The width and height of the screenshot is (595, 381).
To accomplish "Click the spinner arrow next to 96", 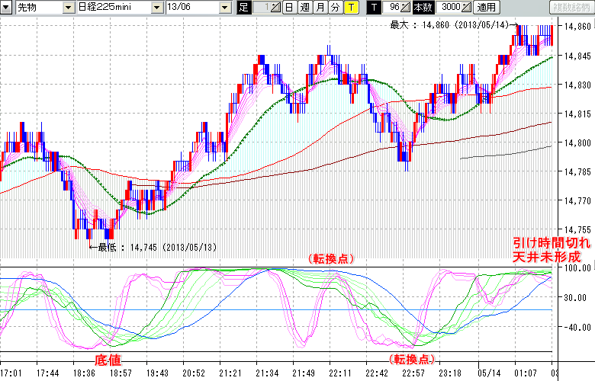I will click(x=406, y=8).
